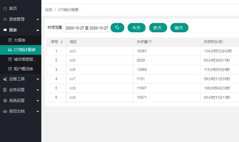Open the 首页 menu item

[21, 8]
